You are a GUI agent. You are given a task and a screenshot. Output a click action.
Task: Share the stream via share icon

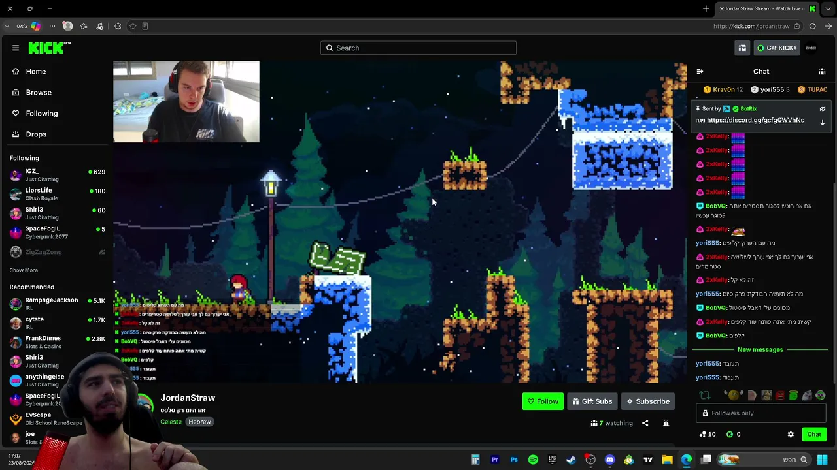click(645, 423)
